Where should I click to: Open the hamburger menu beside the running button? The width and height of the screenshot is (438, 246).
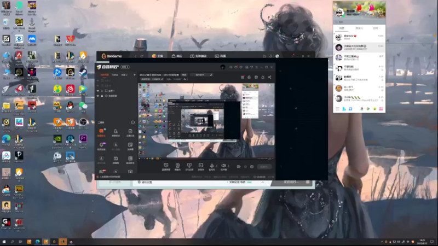click(308, 182)
